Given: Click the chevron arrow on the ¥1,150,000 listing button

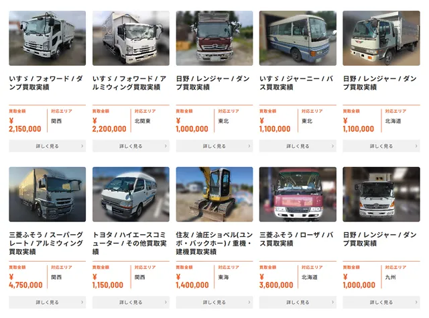Looking at the screenshot, I should pos(166,302).
